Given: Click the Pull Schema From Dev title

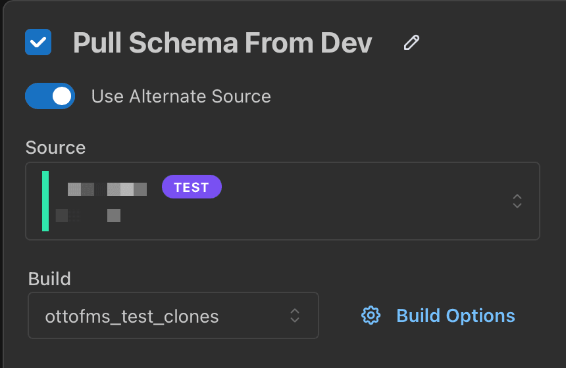Looking at the screenshot, I should pos(222,43).
